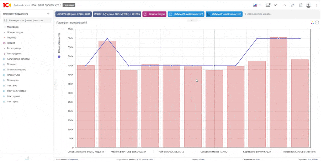Focus sidebar search field Размерности, факты
324x166 pixels.
pyautogui.click(x=27, y=21)
